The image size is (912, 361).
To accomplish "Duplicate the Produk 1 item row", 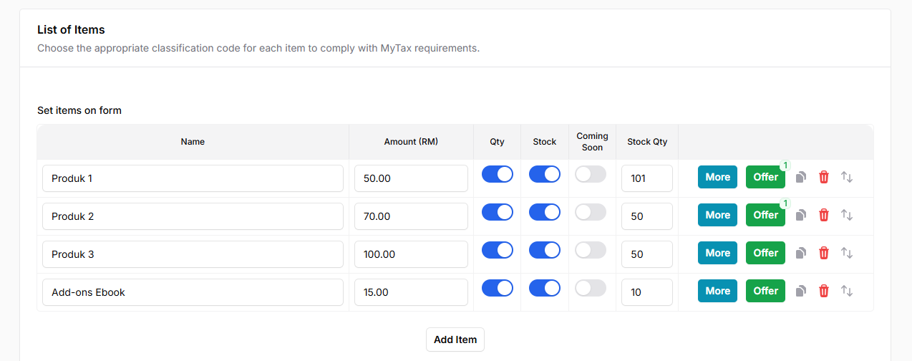I will click(801, 177).
